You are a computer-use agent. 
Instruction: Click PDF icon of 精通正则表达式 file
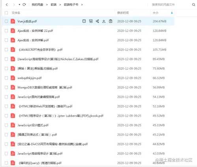point(13,135)
